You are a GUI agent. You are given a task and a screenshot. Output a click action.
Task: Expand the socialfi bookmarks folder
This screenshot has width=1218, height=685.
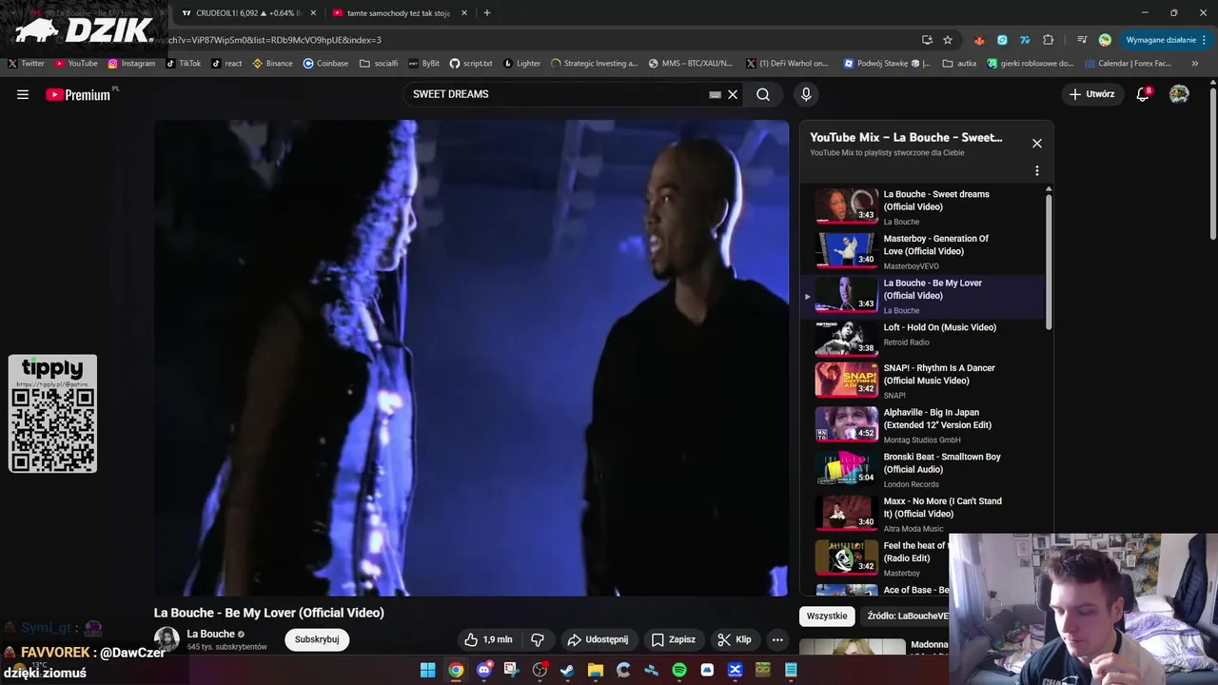379,64
